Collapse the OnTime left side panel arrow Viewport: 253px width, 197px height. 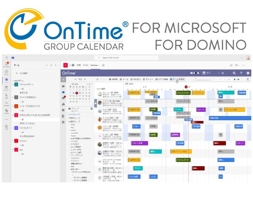(x=63, y=79)
